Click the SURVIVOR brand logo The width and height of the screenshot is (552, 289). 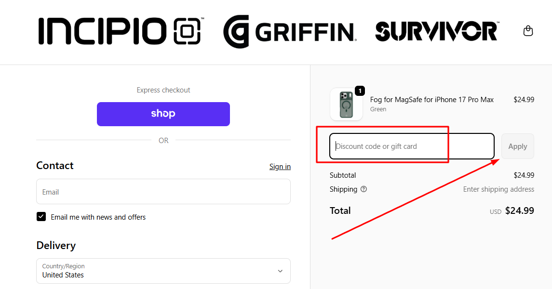[436, 31]
